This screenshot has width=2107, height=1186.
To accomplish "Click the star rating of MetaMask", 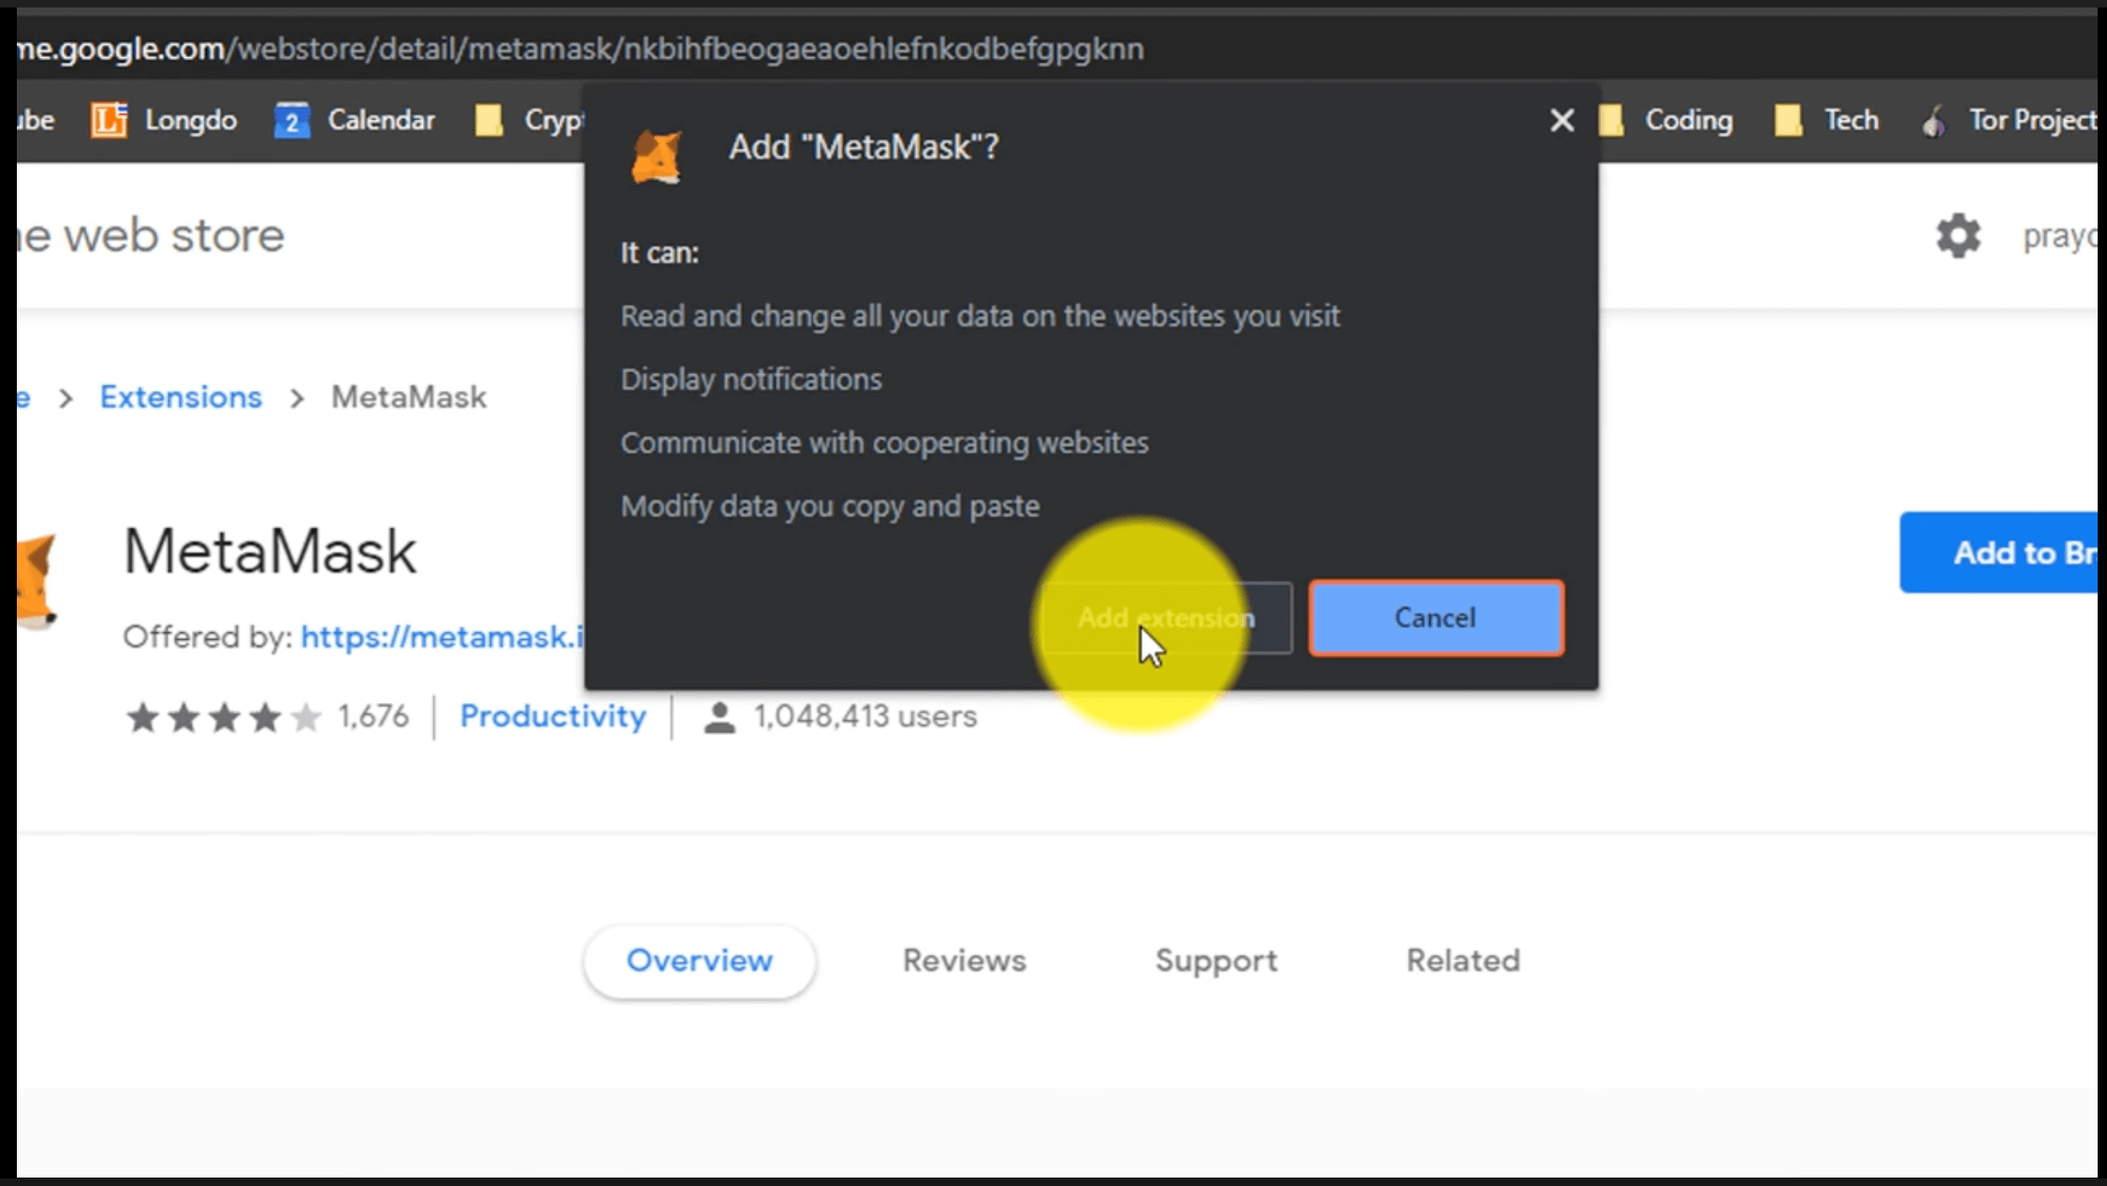I will pyautogui.click(x=224, y=717).
